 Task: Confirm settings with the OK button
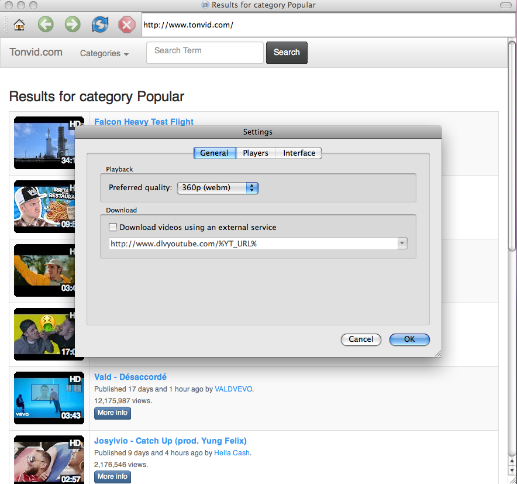[409, 339]
